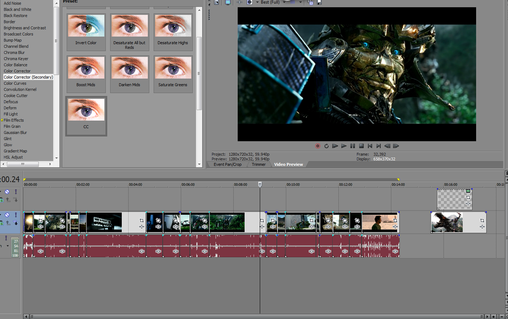The image size is (508, 319).
Task: Save the preview snapshot to file
Action: point(319,2)
